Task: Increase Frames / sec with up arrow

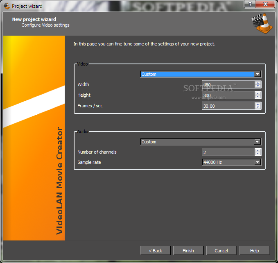Action: click(x=258, y=104)
